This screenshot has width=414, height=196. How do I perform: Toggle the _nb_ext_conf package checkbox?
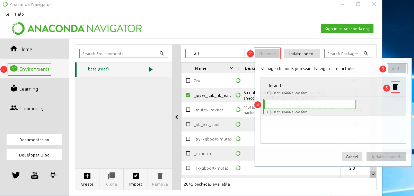[x=188, y=124]
